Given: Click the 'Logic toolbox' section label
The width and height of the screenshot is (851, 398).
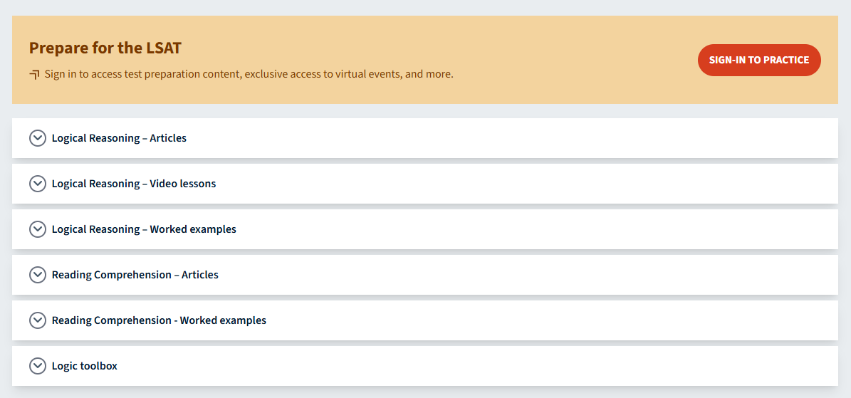Looking at the screenshot, I should (85, 366).
